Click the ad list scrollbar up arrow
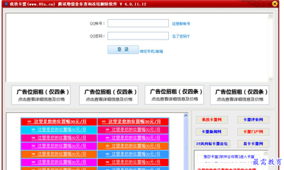The height and width of the screenshot is (170, 284). pyautogui.click(x=186, y=115)
